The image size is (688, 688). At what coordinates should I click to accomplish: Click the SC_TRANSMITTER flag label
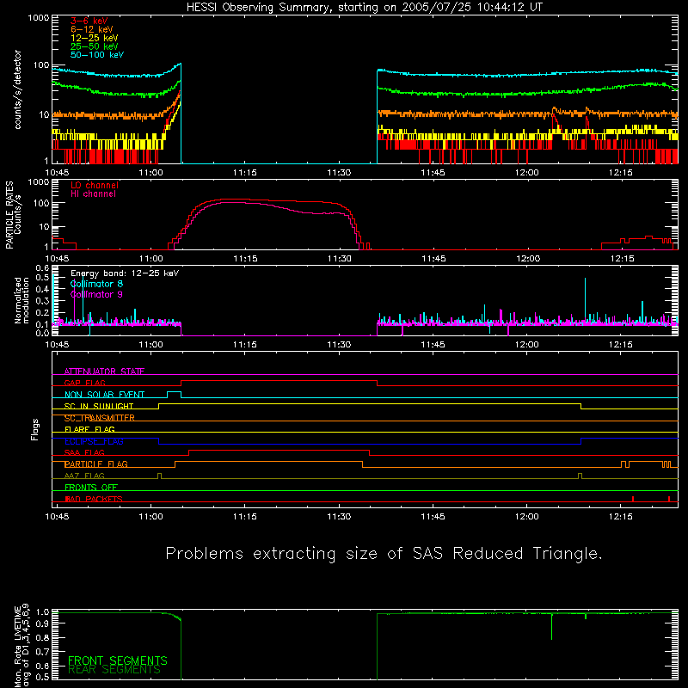(x=100, y=418)
